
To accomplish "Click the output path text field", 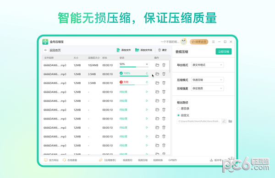I will (199, 121).
